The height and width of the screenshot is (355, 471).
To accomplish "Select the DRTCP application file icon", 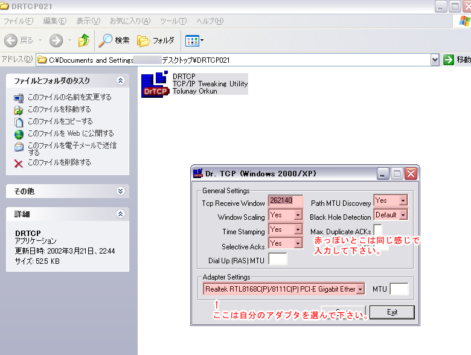I will [155, 85].
